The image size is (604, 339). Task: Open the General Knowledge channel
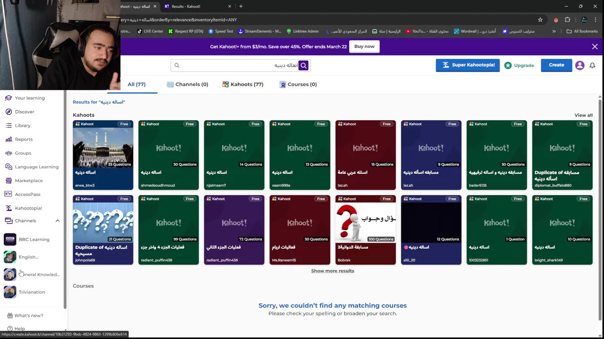point(32,274)
